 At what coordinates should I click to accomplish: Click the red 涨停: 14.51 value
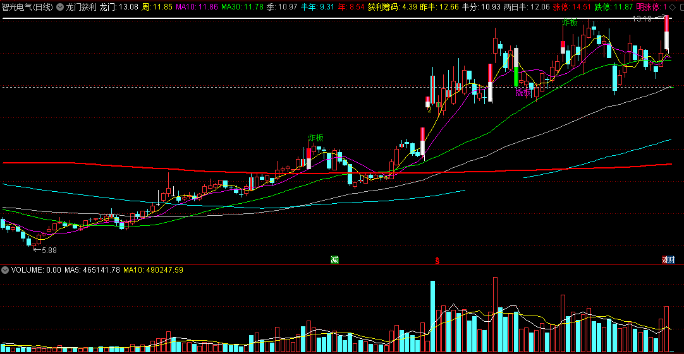[x=572, y=7]
